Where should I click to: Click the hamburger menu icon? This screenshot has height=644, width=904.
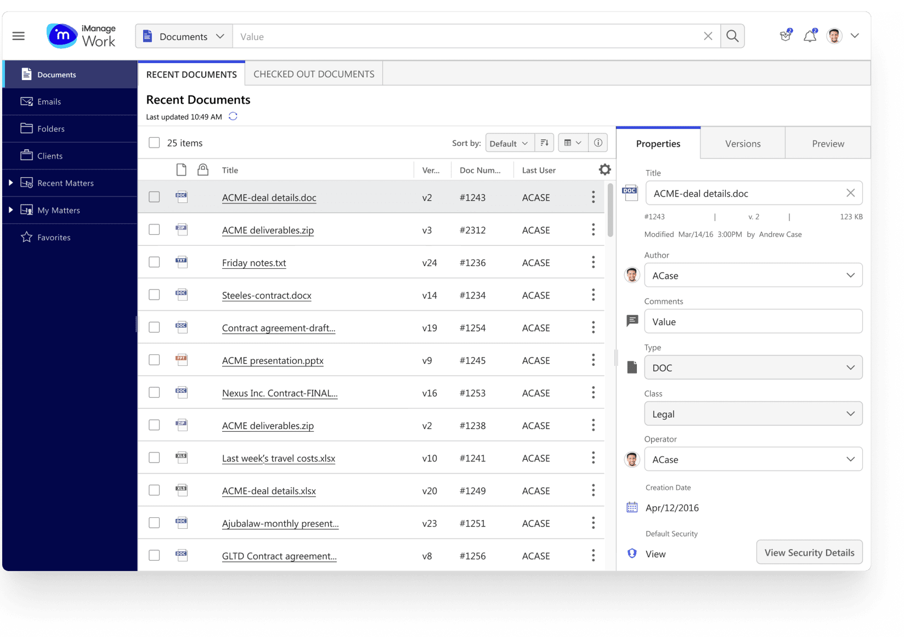[18, 36]
